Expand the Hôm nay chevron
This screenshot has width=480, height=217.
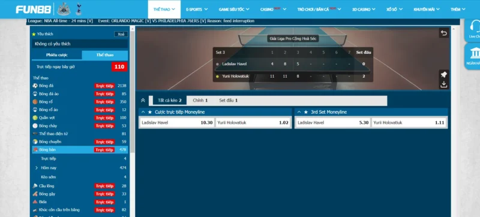click(37, 168)
